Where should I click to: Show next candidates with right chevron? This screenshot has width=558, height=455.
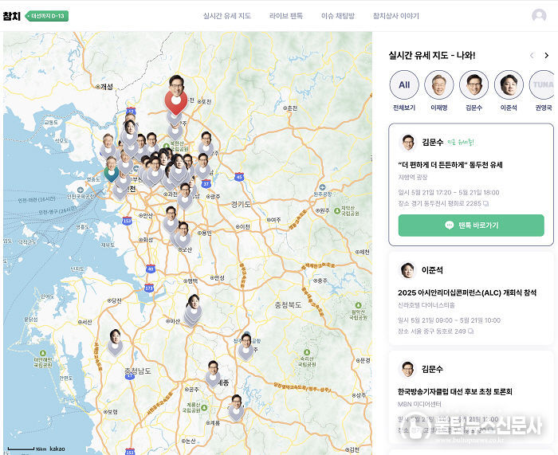[x=547, y=56]
